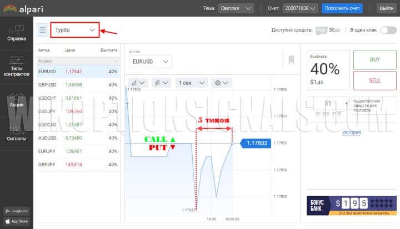Open the Сигналы signals section
Image resolution: width=400 pixels, height=229 pixels.
coord(17,134)
